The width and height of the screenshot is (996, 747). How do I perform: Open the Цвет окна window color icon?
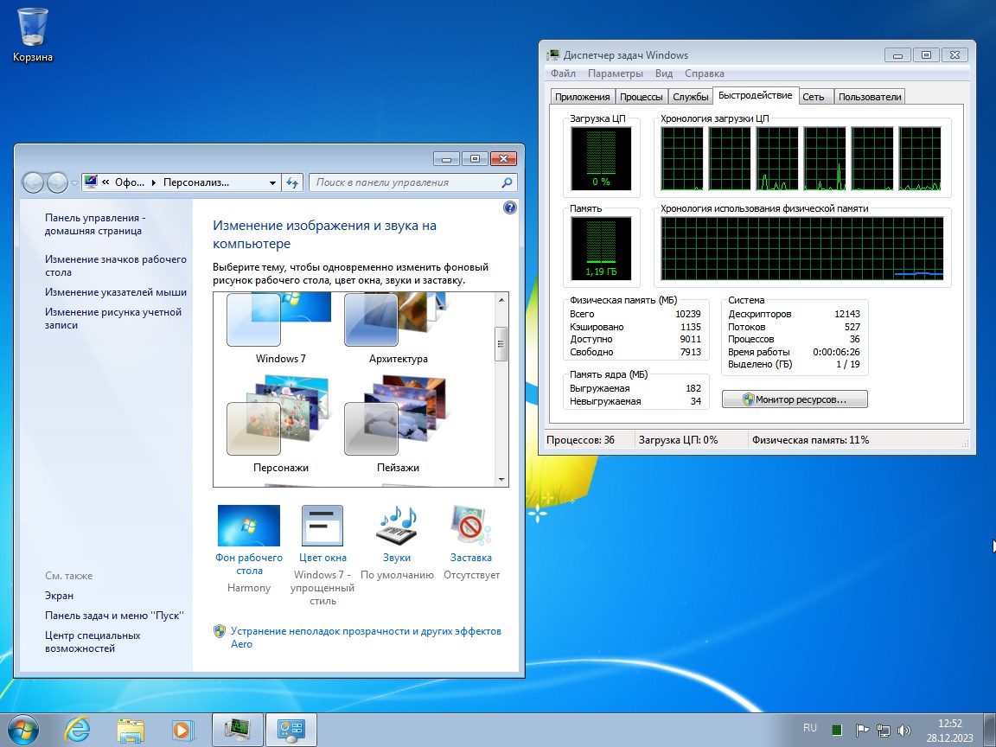tap(322, 527)
